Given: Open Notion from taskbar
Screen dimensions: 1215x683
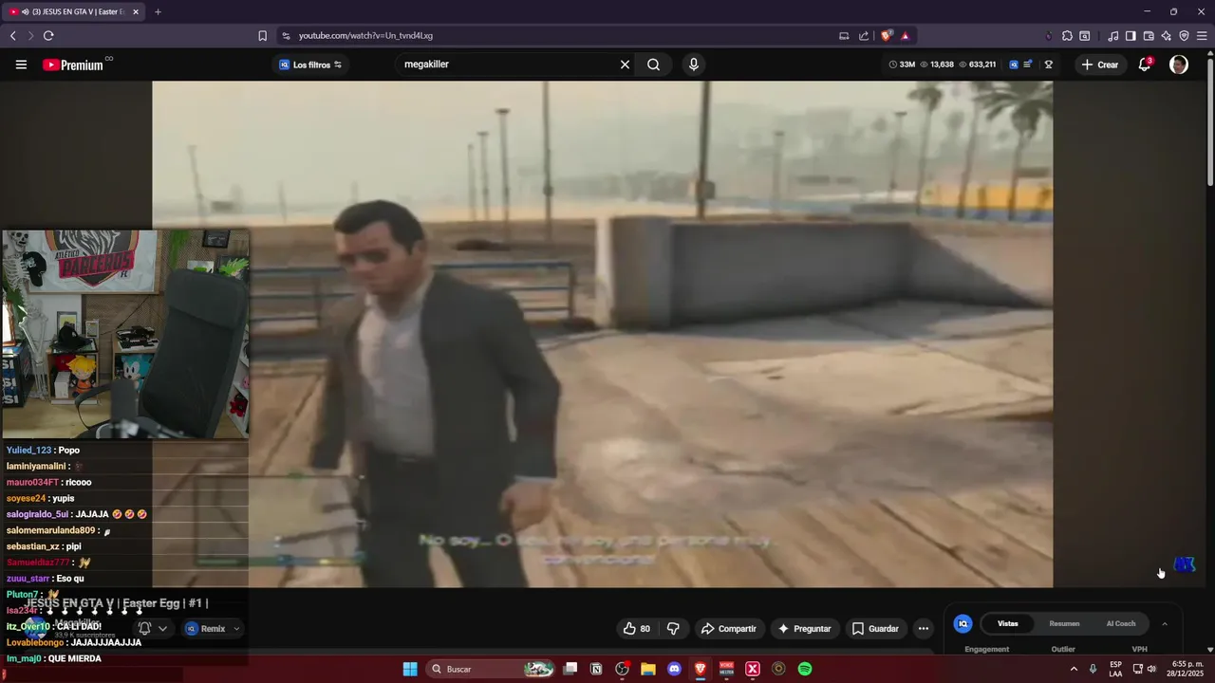Looking at the screenshot, I should (596, 669).
